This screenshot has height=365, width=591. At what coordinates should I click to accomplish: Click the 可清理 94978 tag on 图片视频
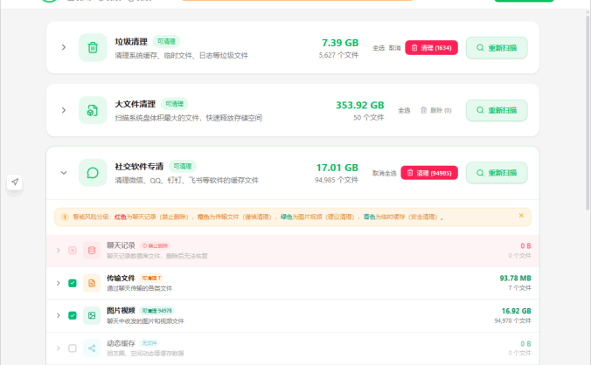156,311
